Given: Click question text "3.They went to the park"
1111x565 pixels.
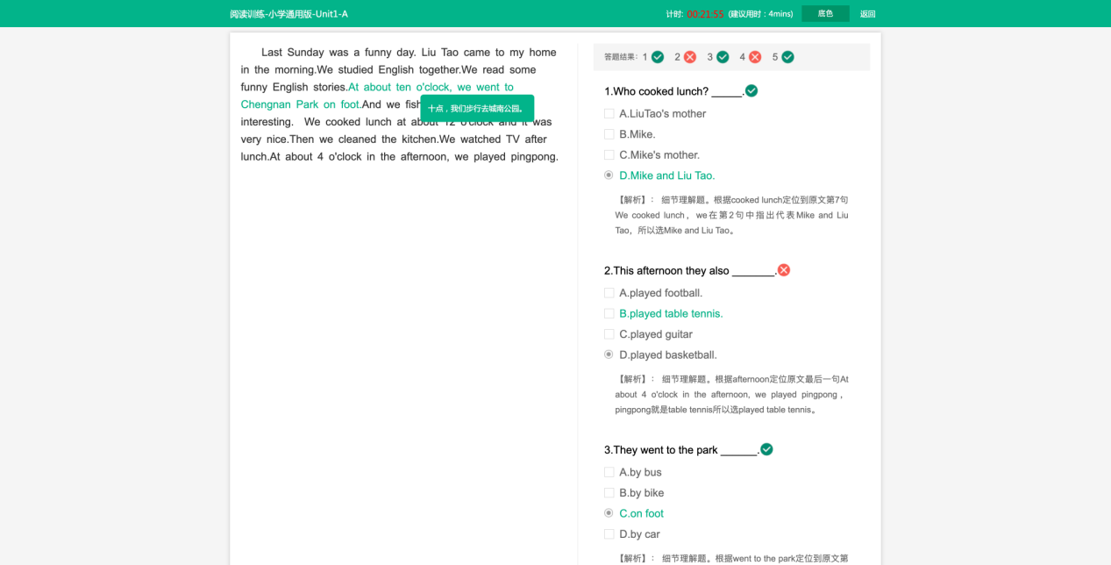Looking at the screenshot, I should coord(661,450).
